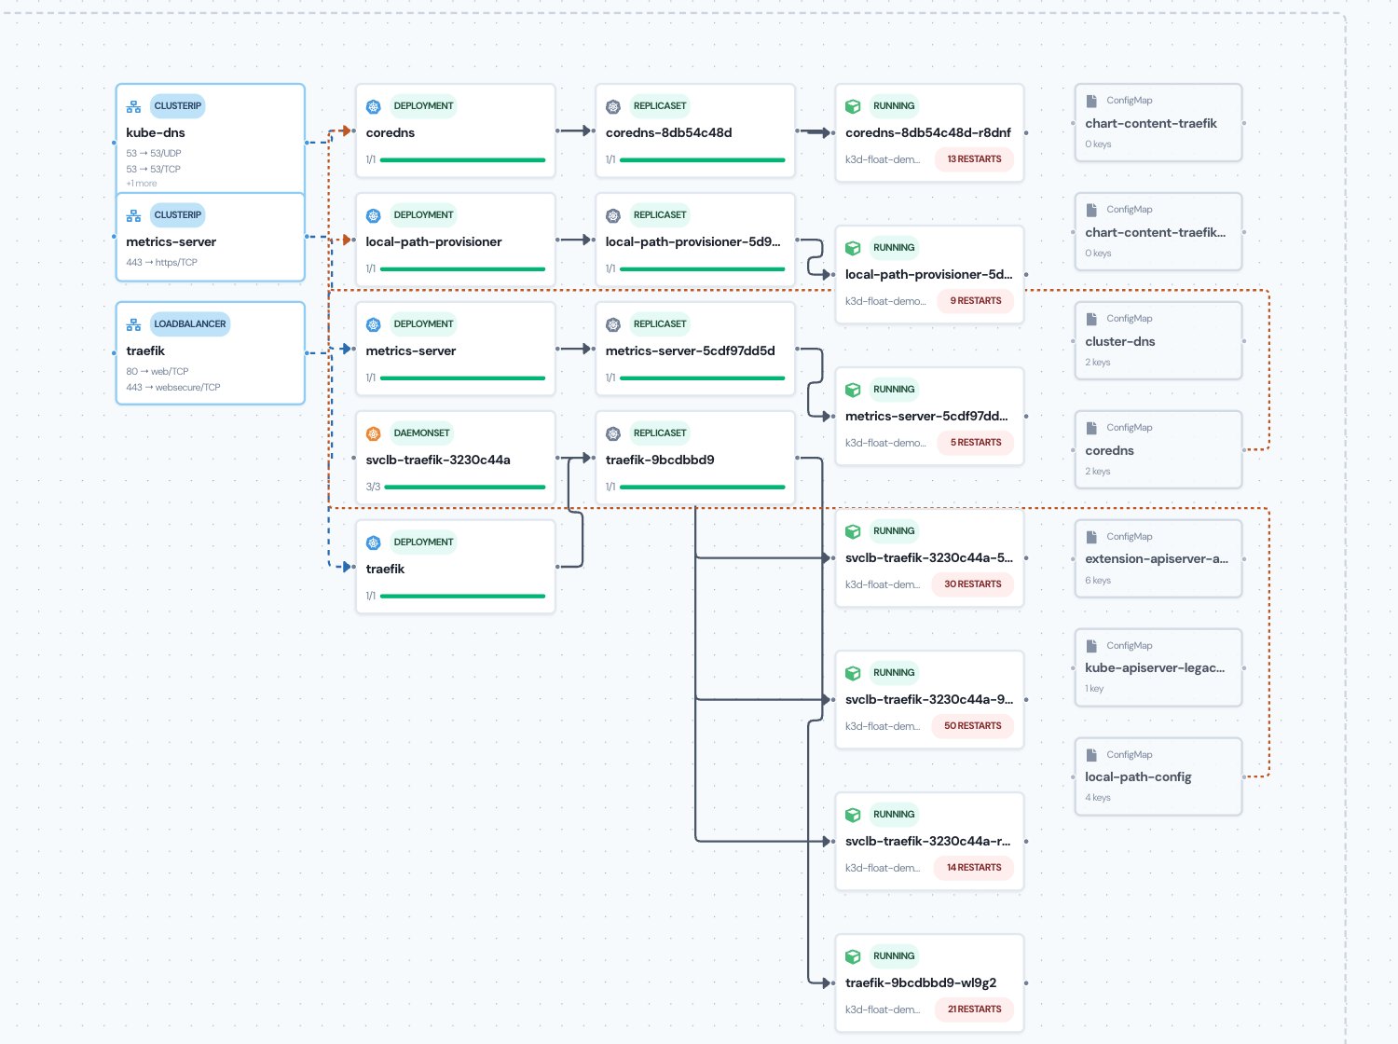The width and height of the screenshot is (1398, 1044).
Task: Click the LOADBALANCER type badge
Action: click(x=190, y=324)
